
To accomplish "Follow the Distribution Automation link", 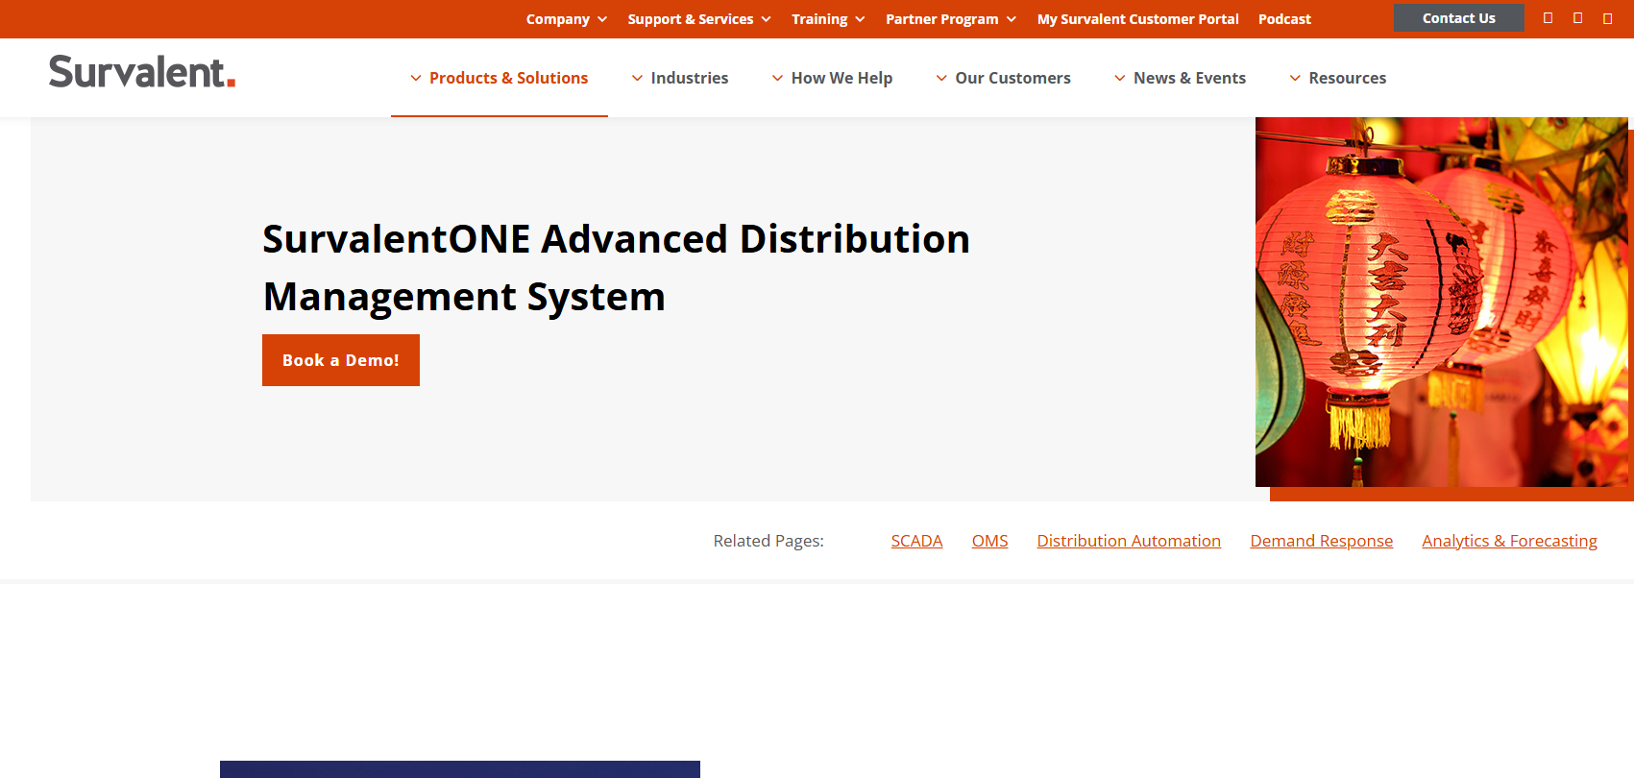I will [x=1129, y=541].
